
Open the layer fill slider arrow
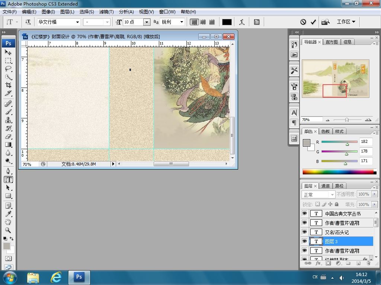pyautogui.click(x=374, y=204)
